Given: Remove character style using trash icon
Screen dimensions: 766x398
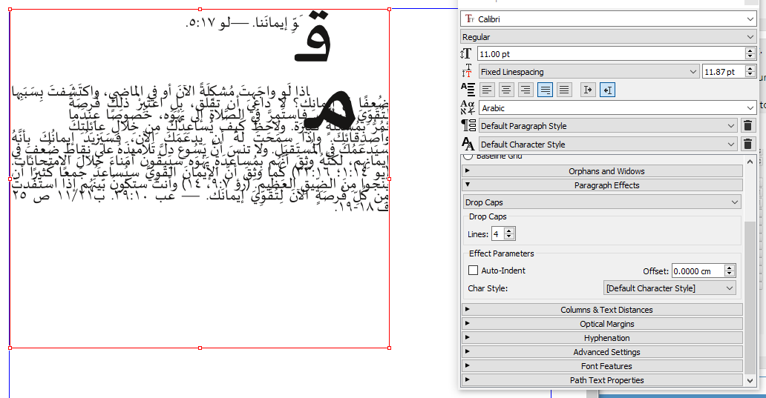Looking at the screenshot, I should tap(748, 145).
